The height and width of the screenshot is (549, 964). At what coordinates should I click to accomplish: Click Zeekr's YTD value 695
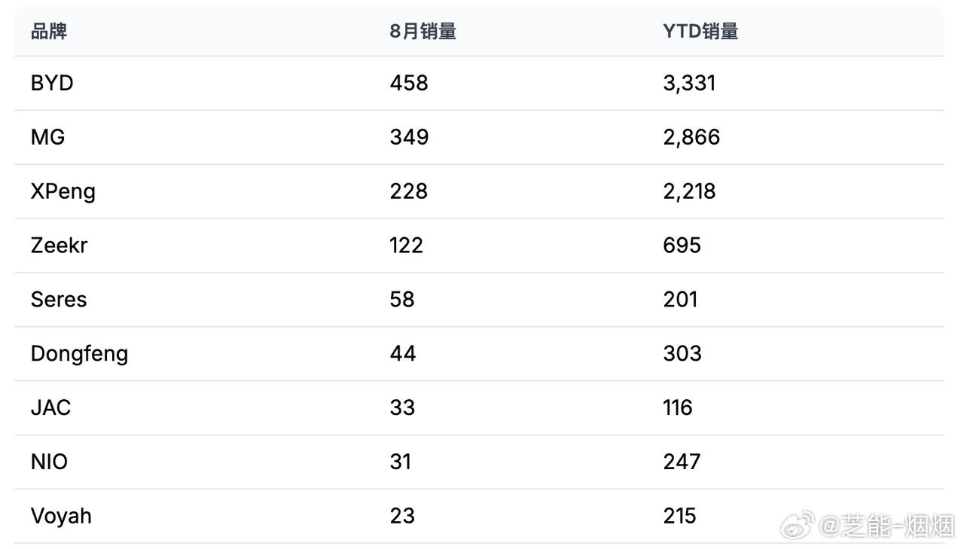pyautogui.click(x=682, y=246)
